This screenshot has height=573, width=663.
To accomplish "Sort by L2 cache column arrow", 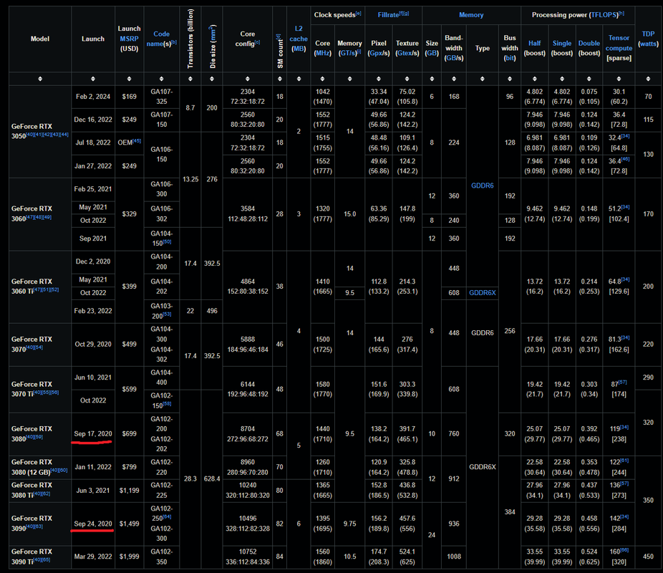I will click(x=299, y=79).
